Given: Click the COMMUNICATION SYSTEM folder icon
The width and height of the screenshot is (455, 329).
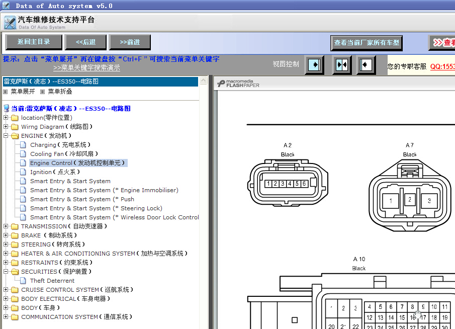Looking at the screenshot, I should 15,317.
